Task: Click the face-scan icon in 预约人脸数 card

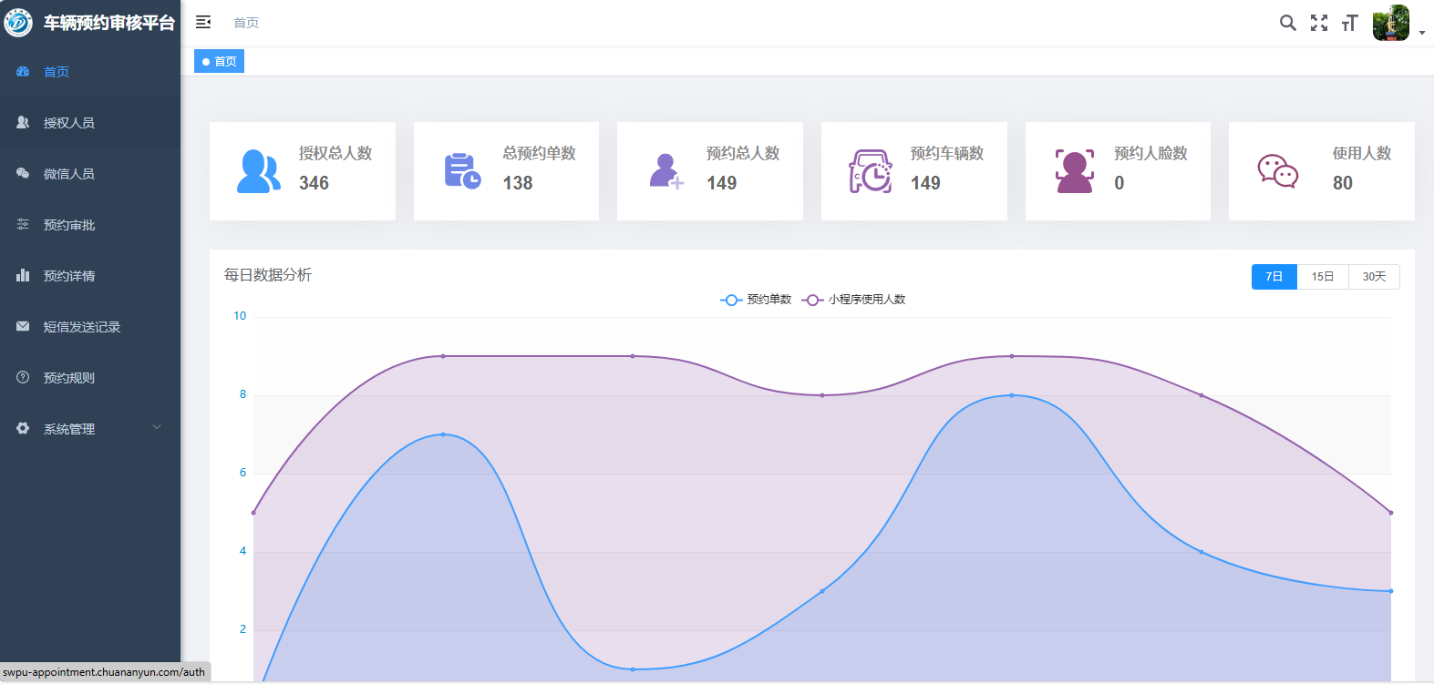Action: [1074, 171]
